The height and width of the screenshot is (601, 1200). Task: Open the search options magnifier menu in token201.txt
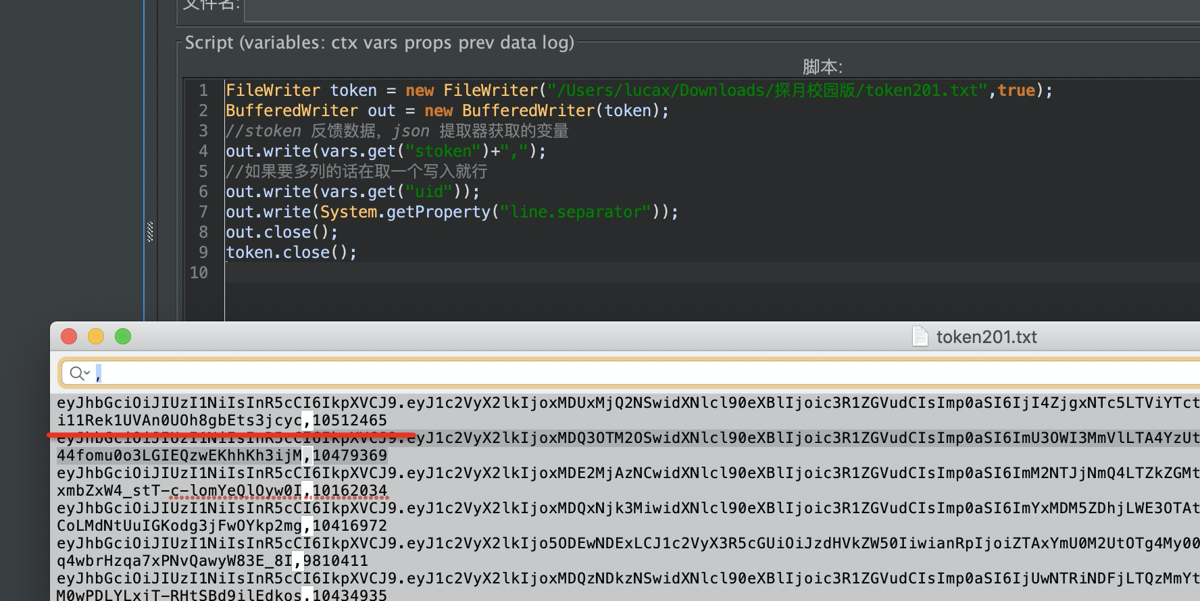tap(80, 373)
